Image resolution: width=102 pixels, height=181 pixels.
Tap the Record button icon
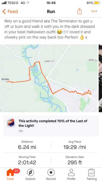click(x=51, y=173)
